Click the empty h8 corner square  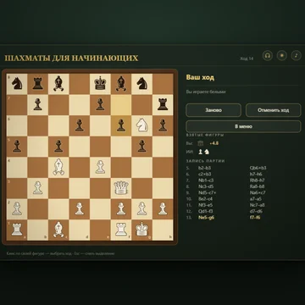(163, 84)
